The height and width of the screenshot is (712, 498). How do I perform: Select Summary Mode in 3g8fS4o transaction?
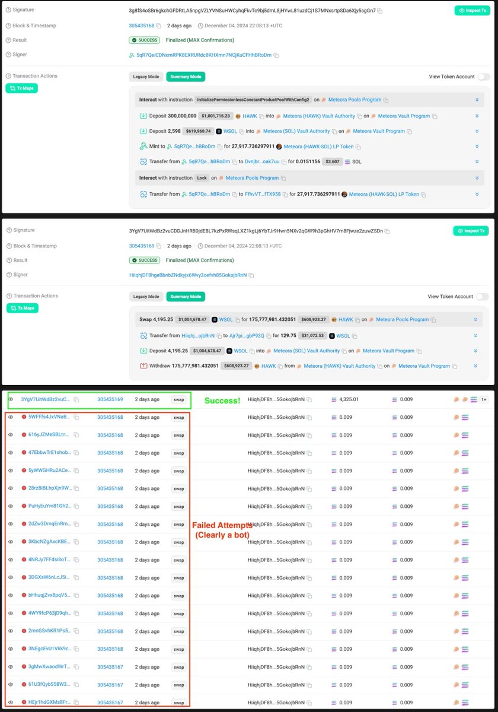tap(186, 77)
